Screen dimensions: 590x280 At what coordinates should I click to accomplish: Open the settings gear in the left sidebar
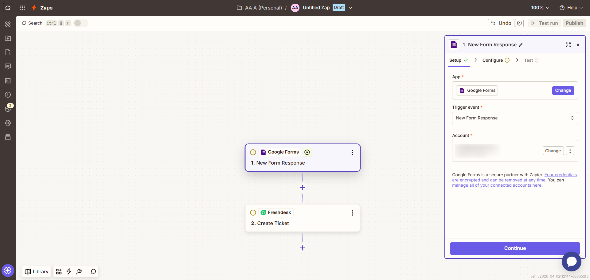(x=8, y=123)
